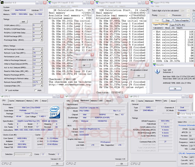Viewport: 195px width, 167px height.
Task: Switch to Super PI [CPU #0] tab
Action: click(x=161, y=25)
